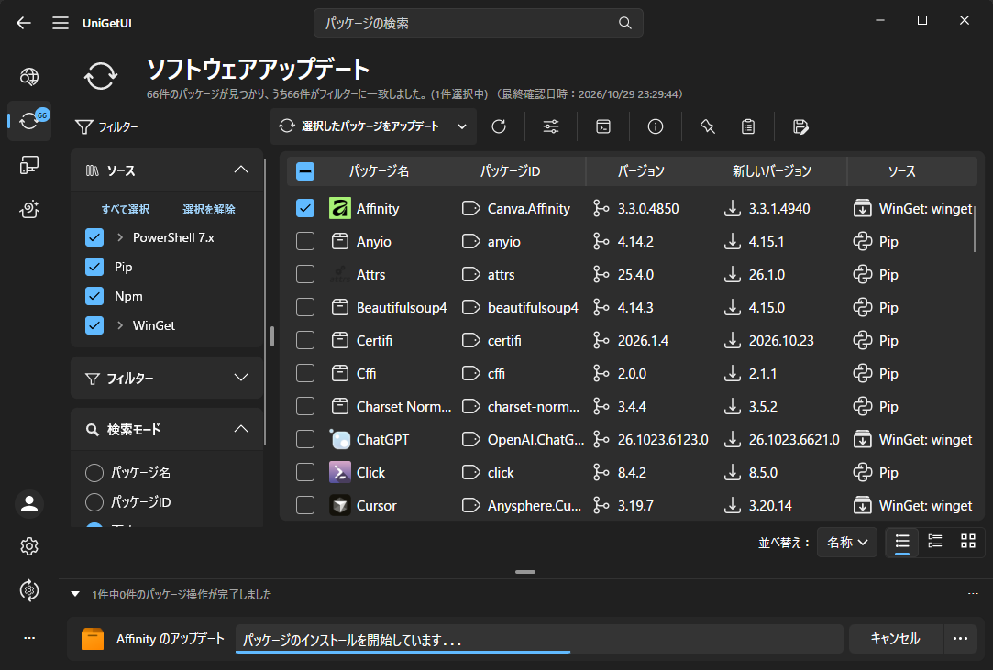Click the search magnifier icon
The image size is (993, 670).
tap(625, 24)
